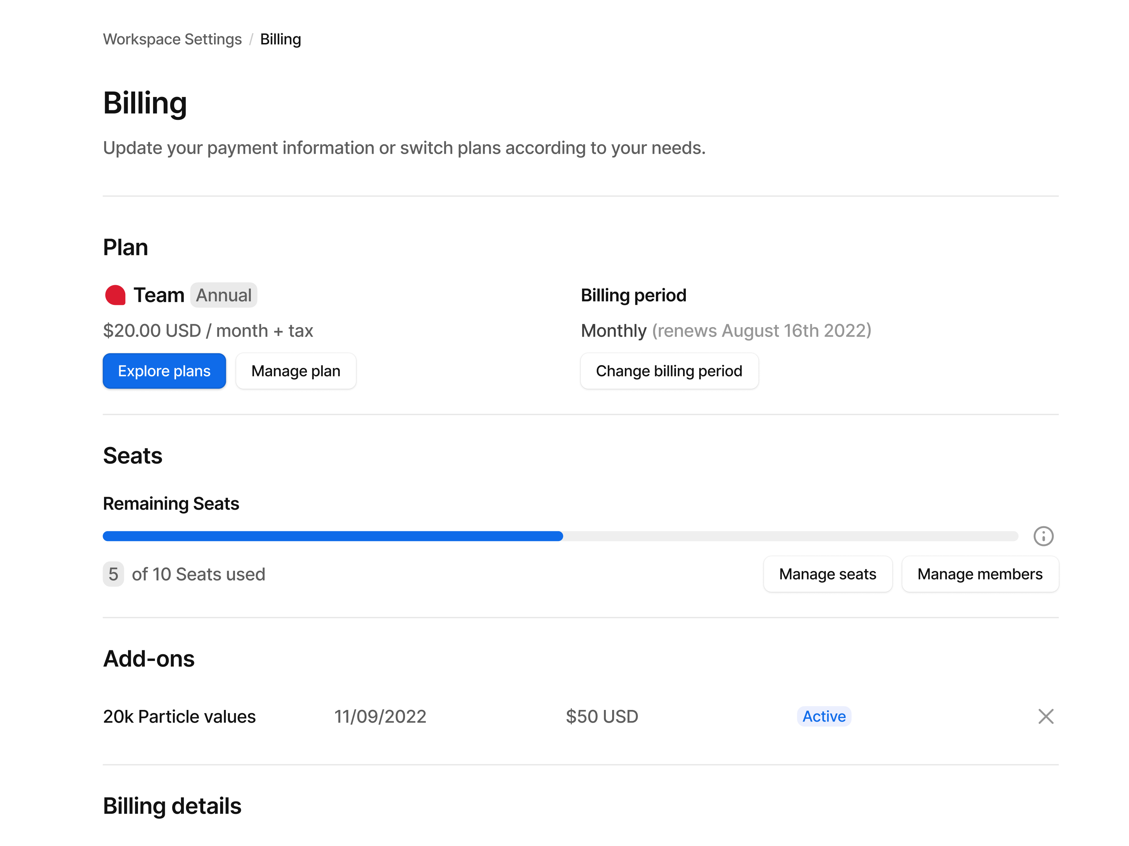Open Workspace Settings from the breadcrumb
Screen dimensions: 1129x846
click(x=172, y=39)
